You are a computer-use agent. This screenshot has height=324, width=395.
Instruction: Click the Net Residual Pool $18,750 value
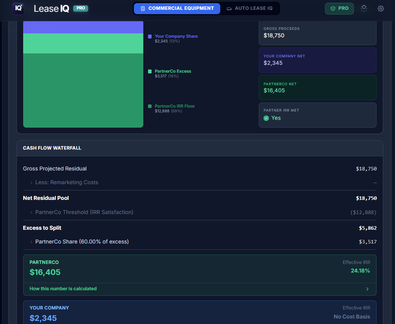click(366, 198)
